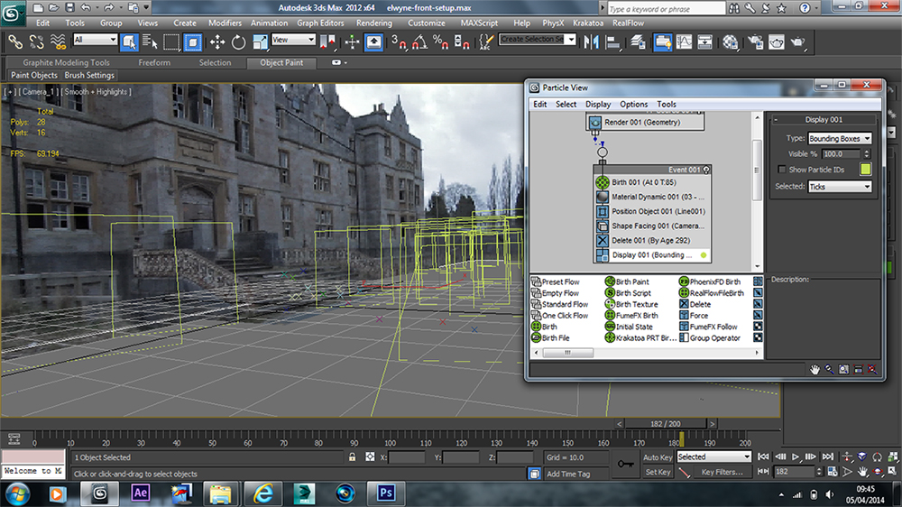The width and height of the screenshot is (902, 507).
Task: Click the Select and Manipulate icon
Action: click(352, 41)
